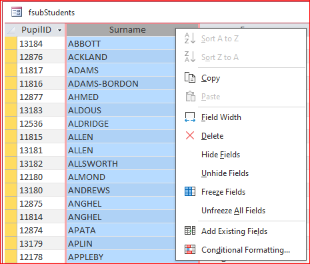Click the Sort Z to A icon
Viewport: 310px width, 264px height.
pyautogui.click(x=190, y=57)
